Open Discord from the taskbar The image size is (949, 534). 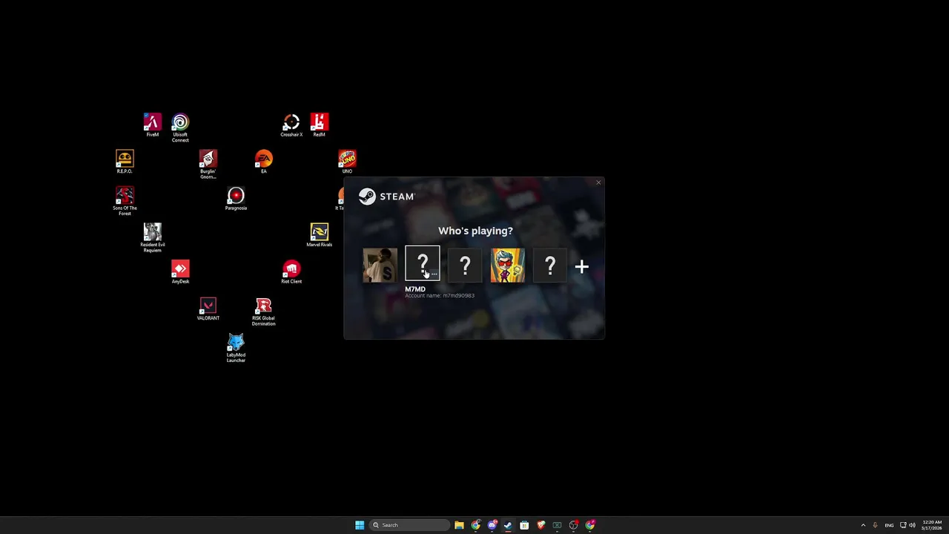click(492, 525)
